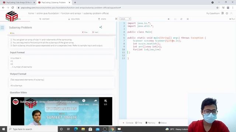This screenshot has height=132, width=236.
Task: Open Microsoft Store from taskbar
Action: click(90, 129)
